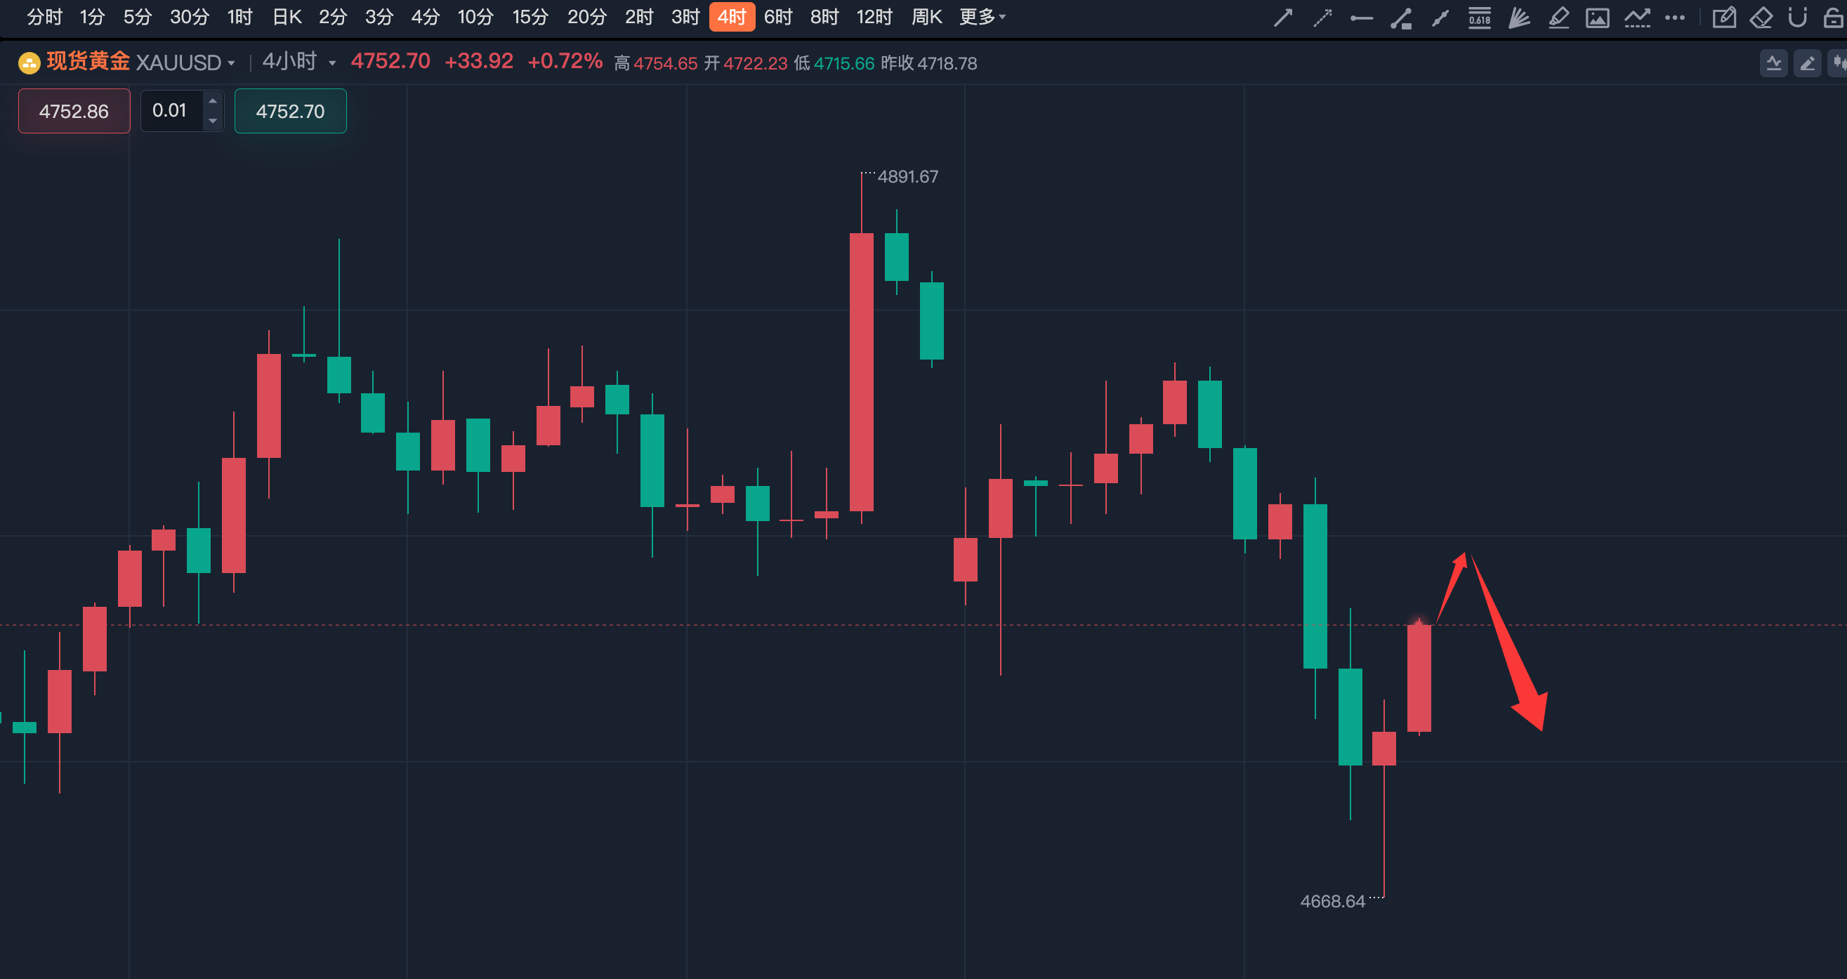Switch to the 30分 timeframe tab
Screen dimensions: 1847x979
(x=190, y=16)
